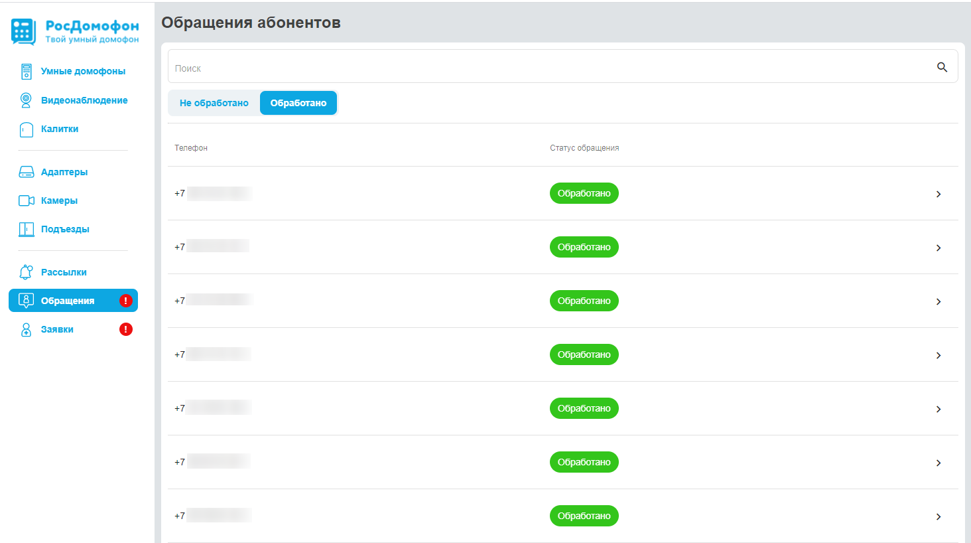Image resolution: width=971 pixels, height=543 pixels.
Task: Click the sixth row's +7 phone number
Action: click(212, 462)
